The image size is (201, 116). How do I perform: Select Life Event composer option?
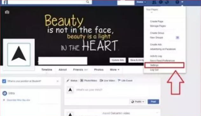click(125, 81)
